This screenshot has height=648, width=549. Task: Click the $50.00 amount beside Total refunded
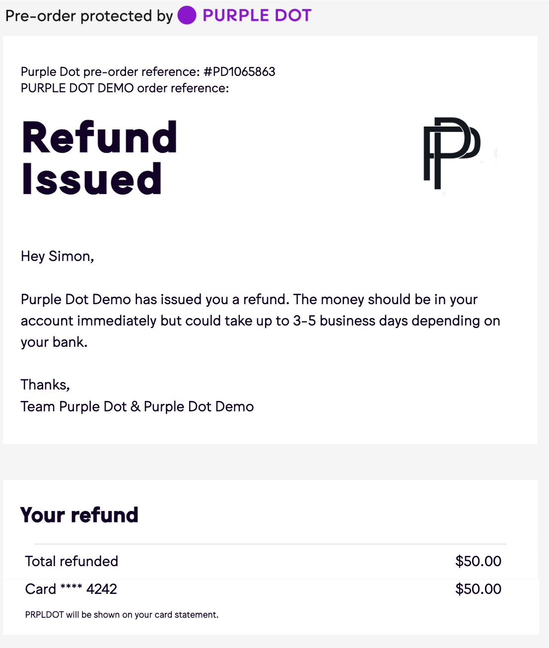(x=478, y=561)
